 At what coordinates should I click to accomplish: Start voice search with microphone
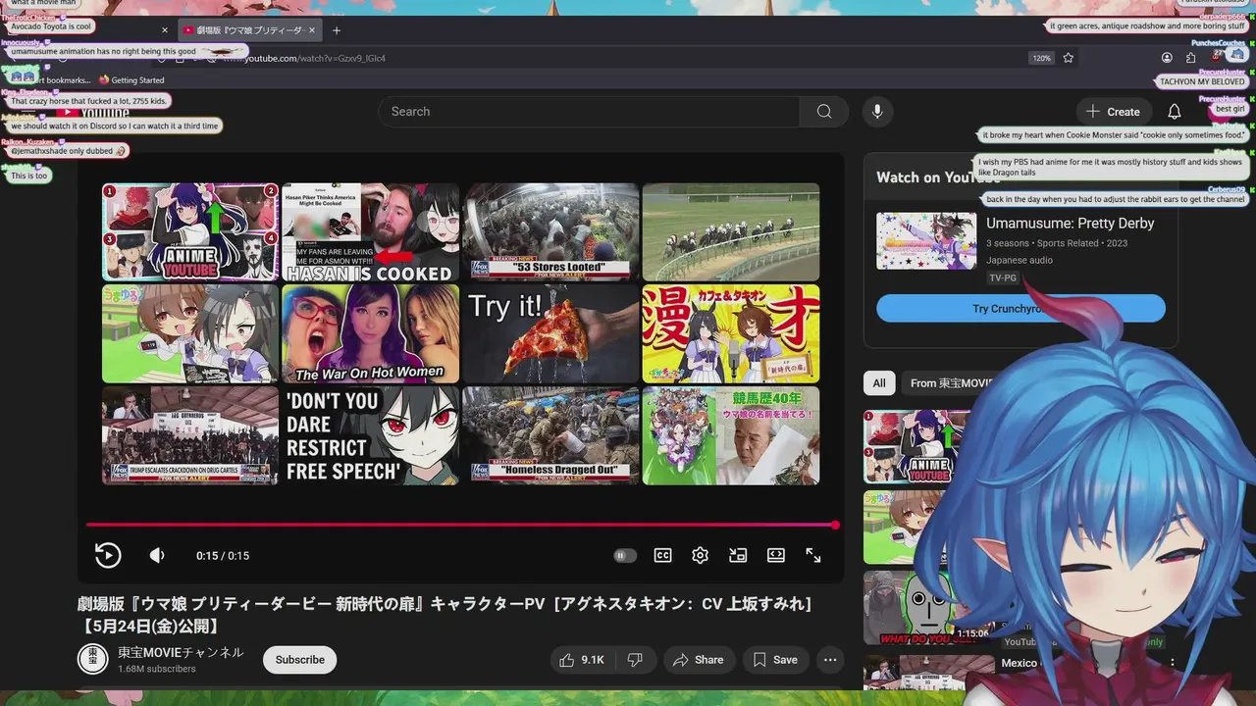tap(877, 112)
